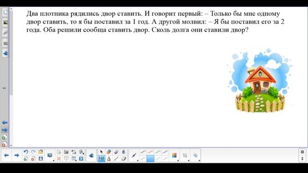Delete page from left sidebar
This screenshot has width=308, height=173.
point(5,144)
